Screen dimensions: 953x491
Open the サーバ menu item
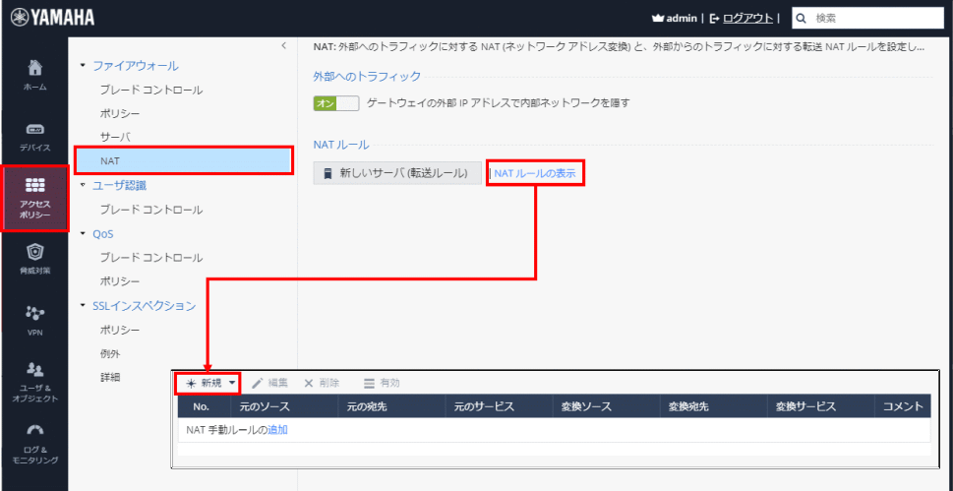point(114,137)
